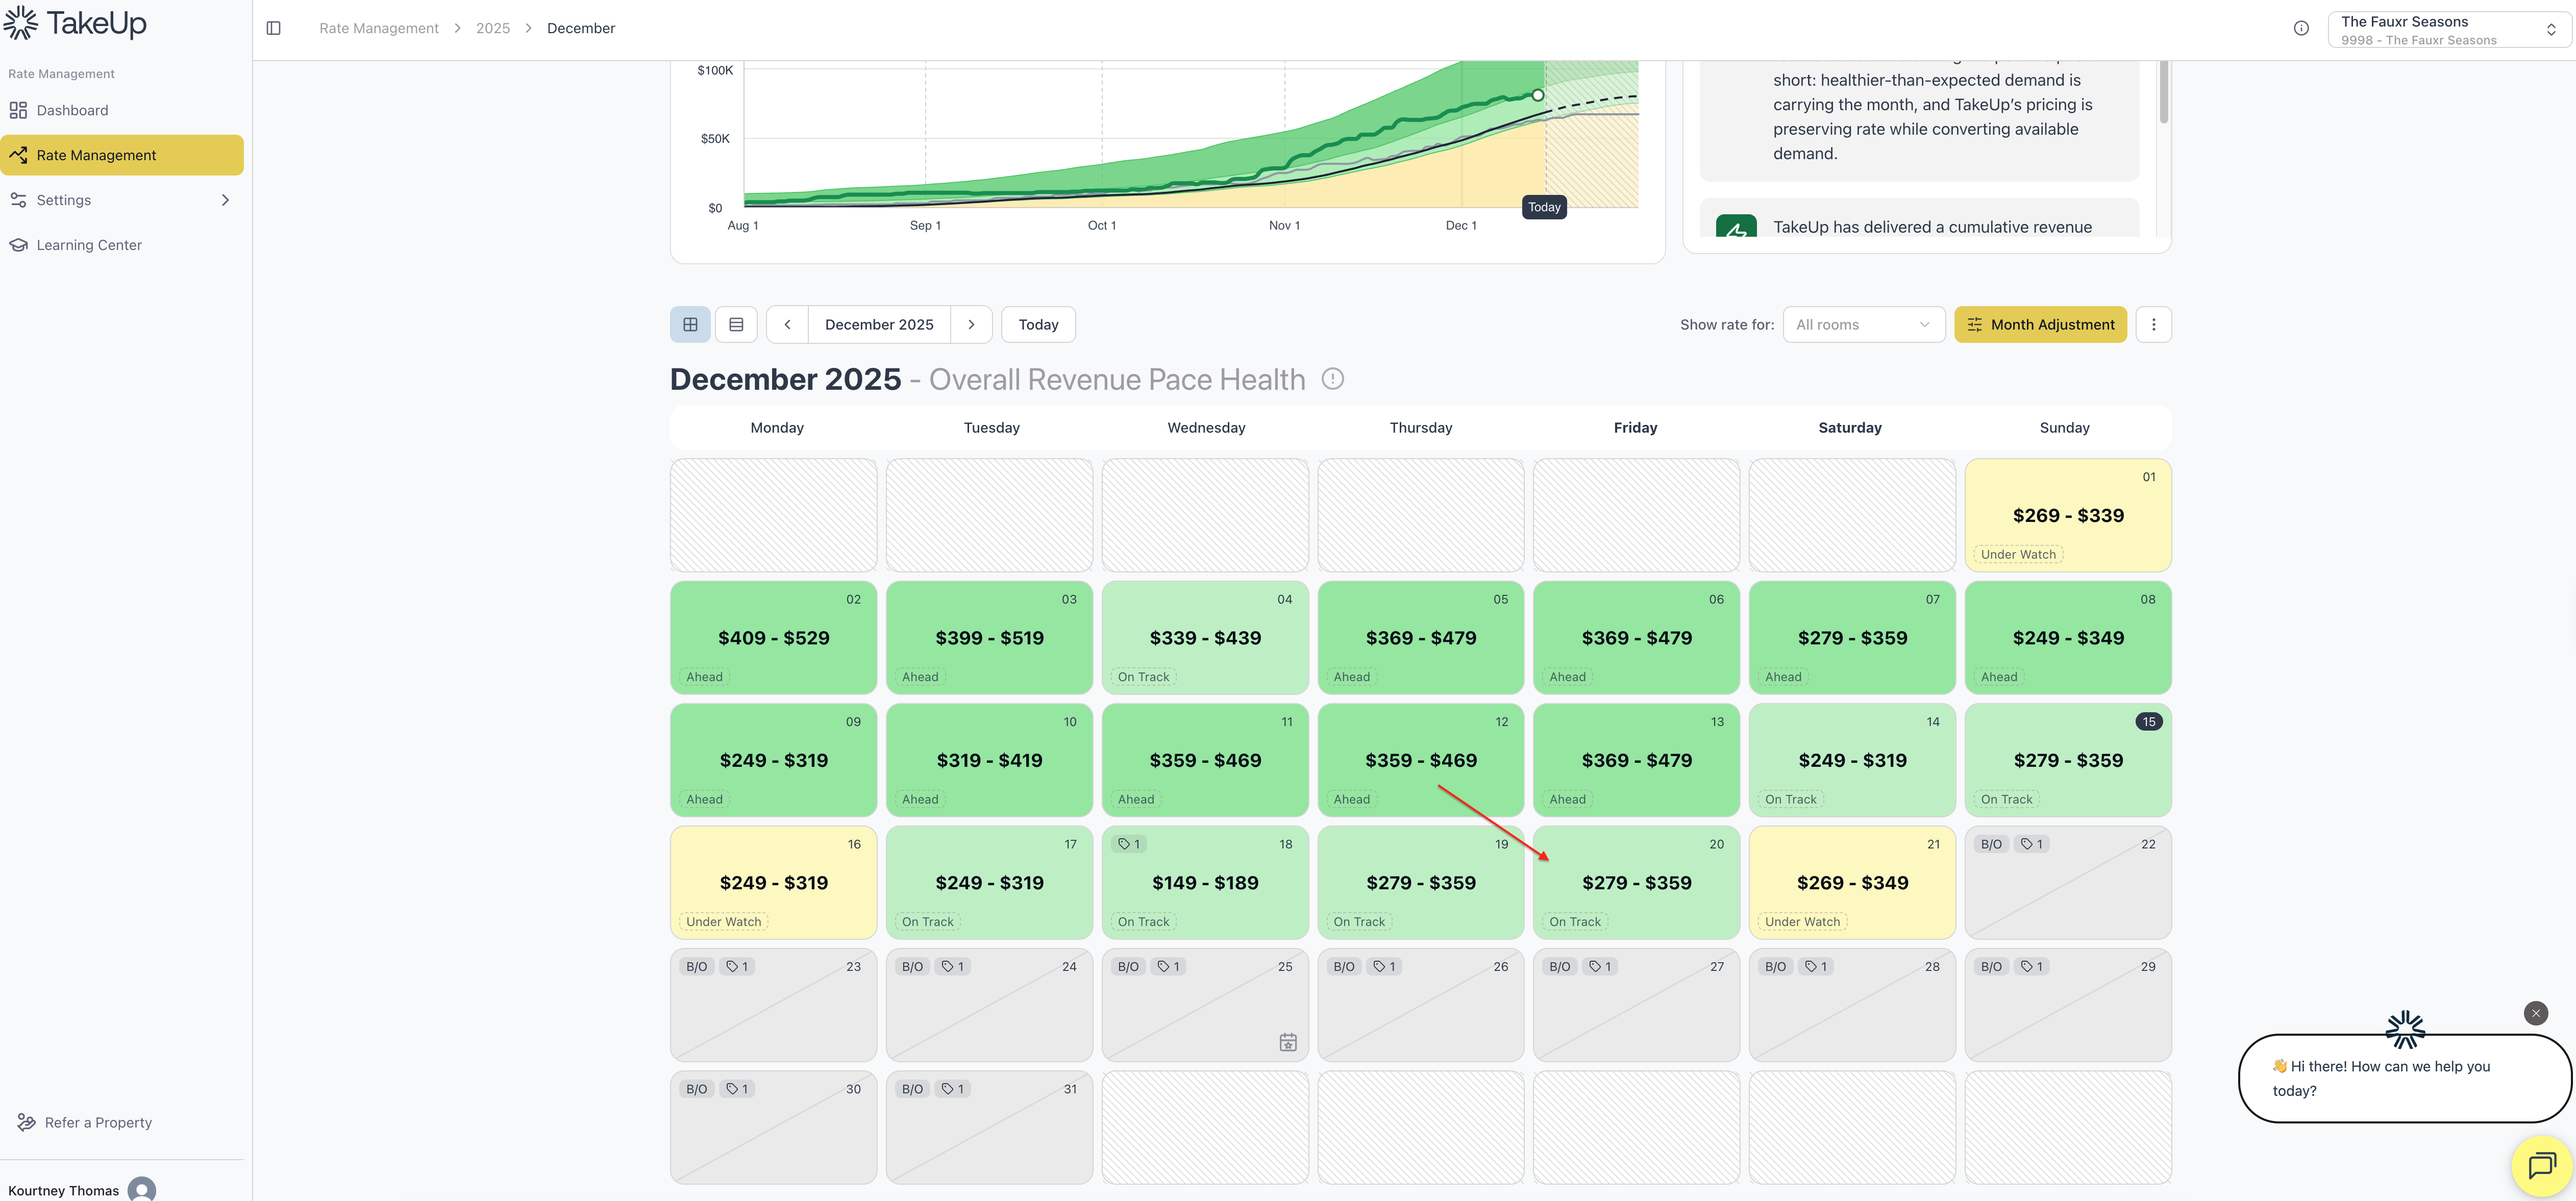Click the Today button
Viewport: 2576px width, 1201px height.
pyautogui.click(x=1037, y=324)
